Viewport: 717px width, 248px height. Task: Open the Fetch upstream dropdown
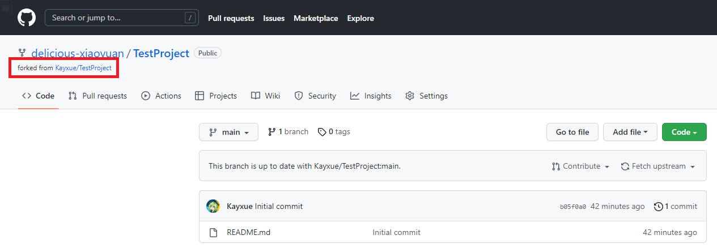[658, 166]
